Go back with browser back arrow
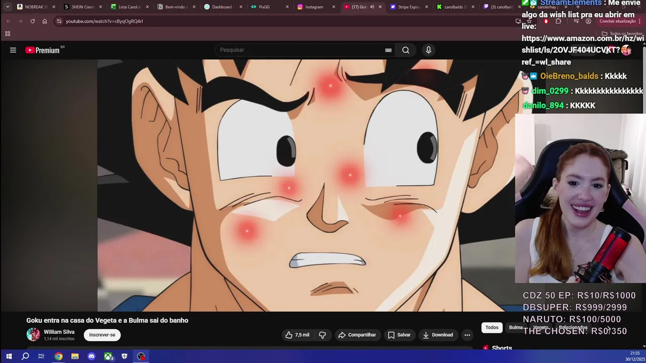This screenshot has width=646, height=363. coord(8,21)
